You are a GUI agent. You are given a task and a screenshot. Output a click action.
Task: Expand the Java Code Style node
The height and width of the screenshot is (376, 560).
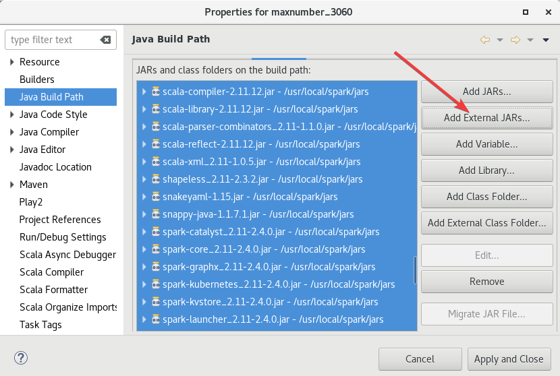(11, 114)
